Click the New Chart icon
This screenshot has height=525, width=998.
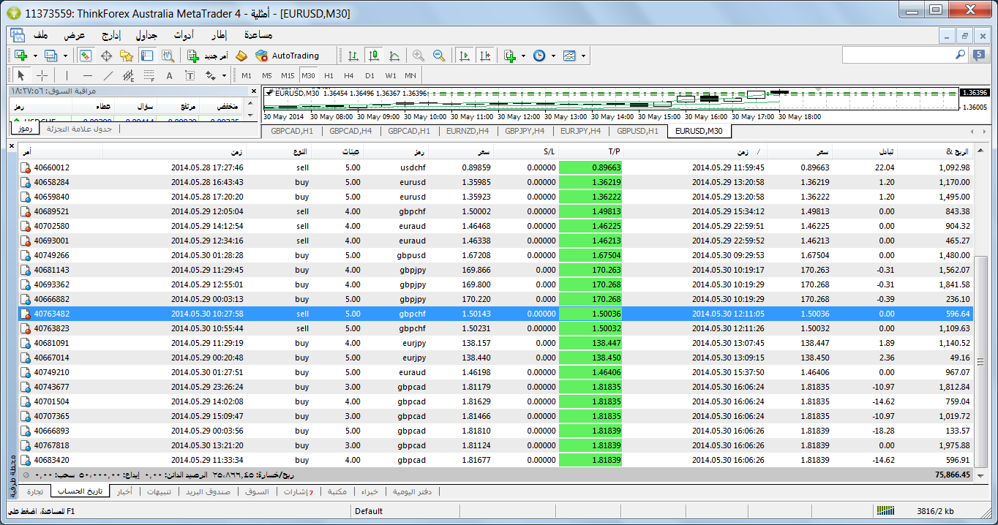(20, 56)
